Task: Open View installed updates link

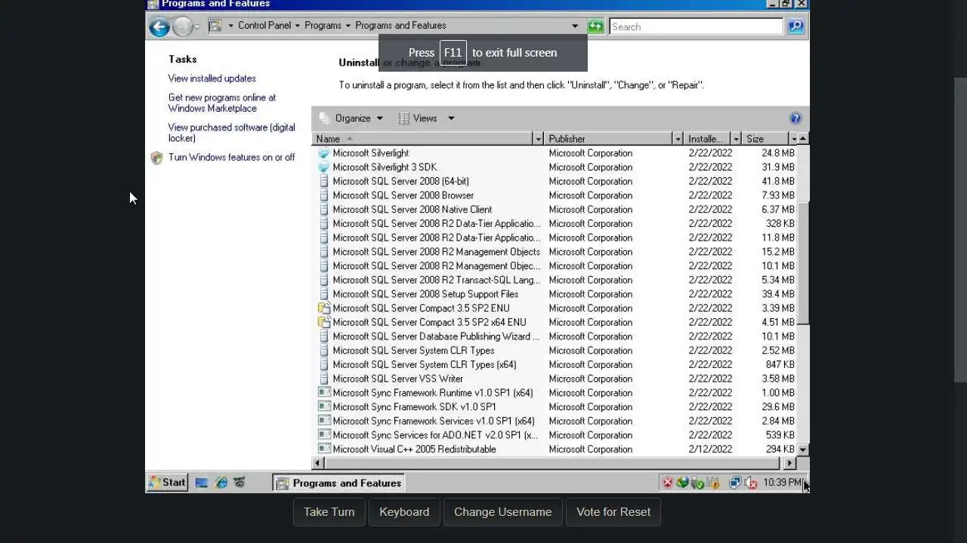Action: click(x=212, y=78)
